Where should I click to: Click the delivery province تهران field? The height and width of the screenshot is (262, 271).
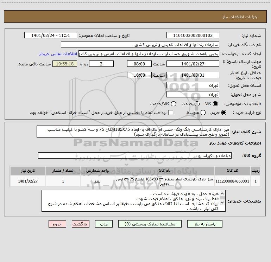pos(193,85)
